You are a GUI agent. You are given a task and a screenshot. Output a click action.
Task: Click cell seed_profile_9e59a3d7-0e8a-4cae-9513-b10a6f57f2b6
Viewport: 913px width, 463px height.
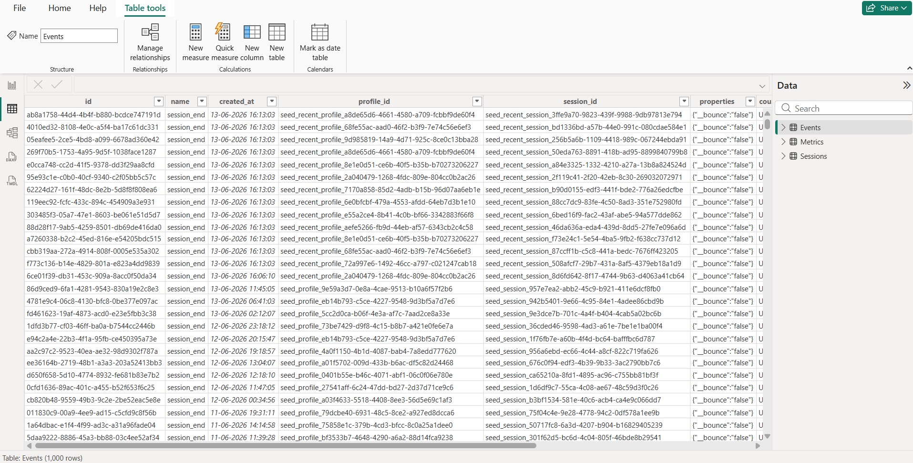point(380,288)
